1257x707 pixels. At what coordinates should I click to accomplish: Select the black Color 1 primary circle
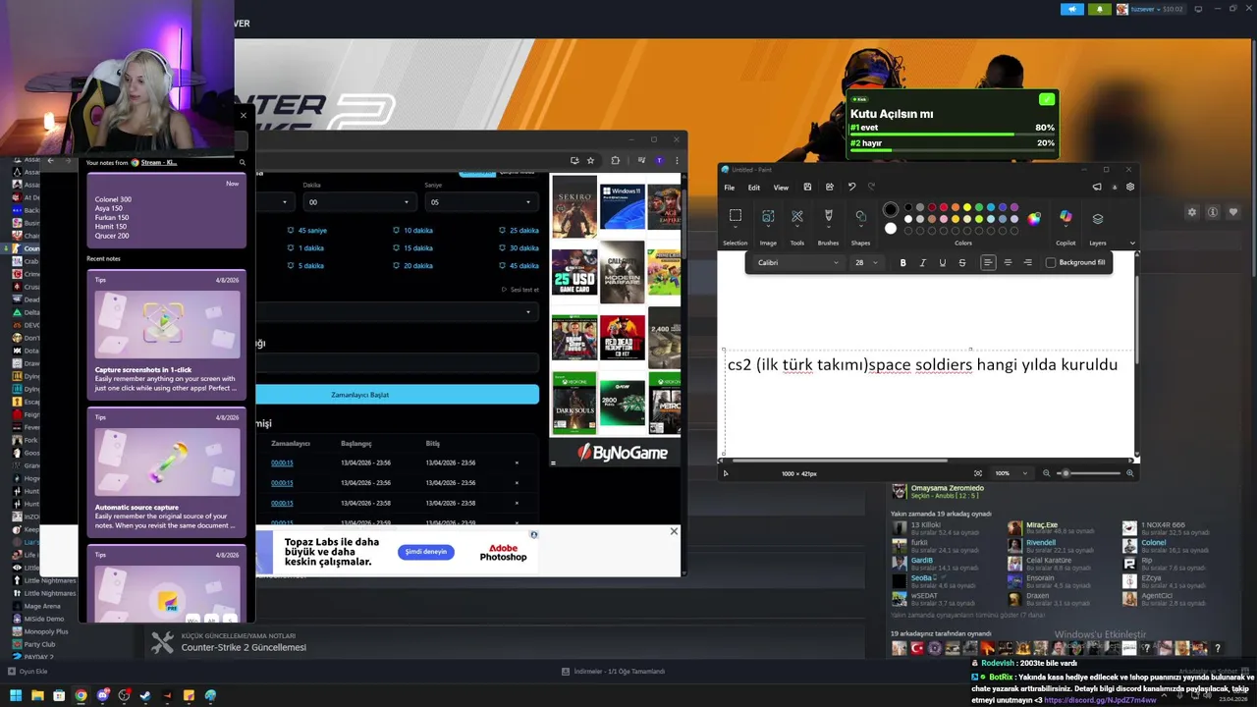[x=891, y=209]
